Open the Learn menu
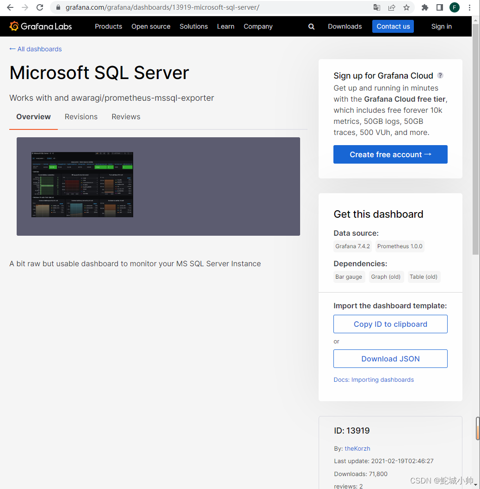The image size is (480, 489). [x=226, y=26]
